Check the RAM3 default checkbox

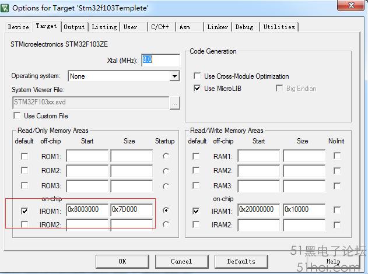tap(196, 185)
